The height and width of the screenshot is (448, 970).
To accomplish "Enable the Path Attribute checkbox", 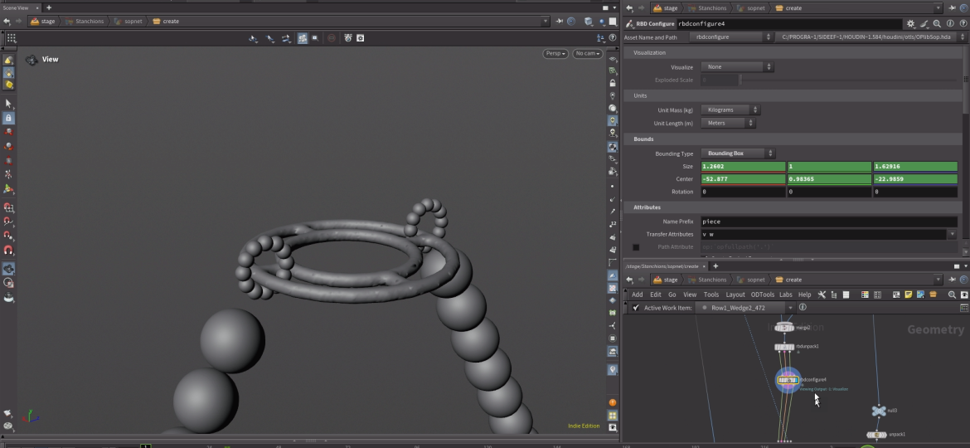I will 636,247.
